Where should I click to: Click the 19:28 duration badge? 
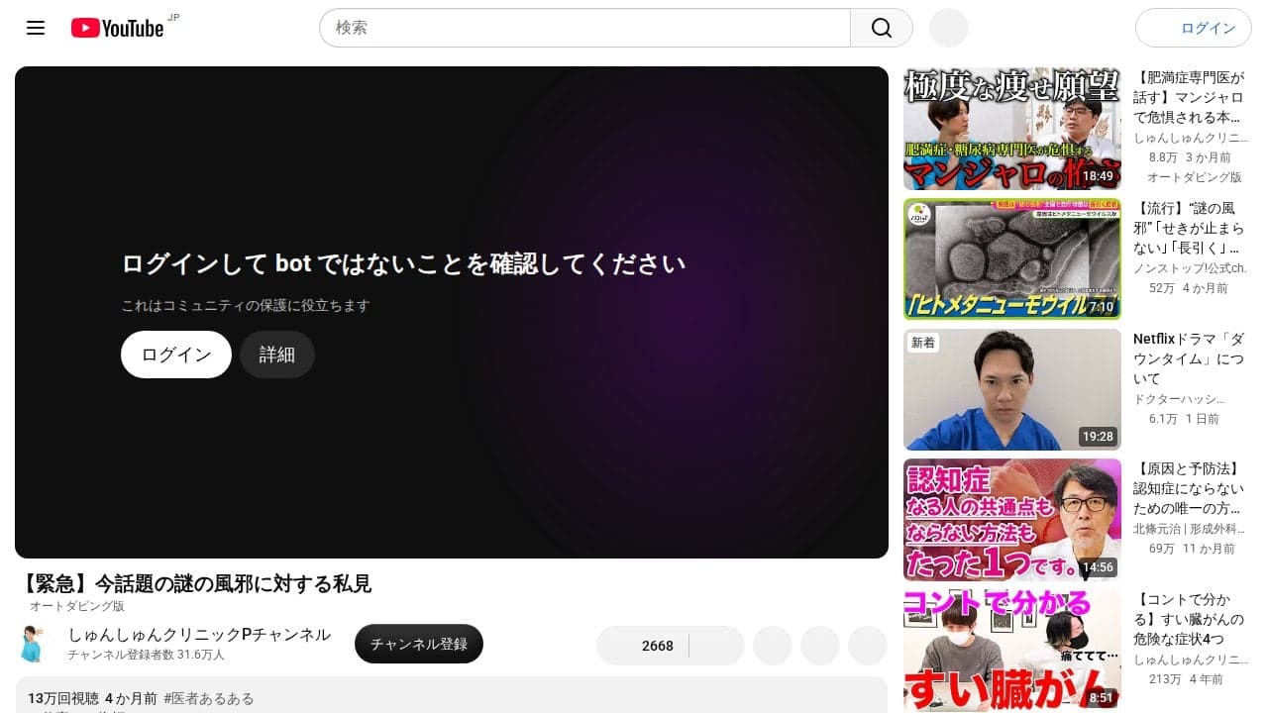pos(1098,437)
